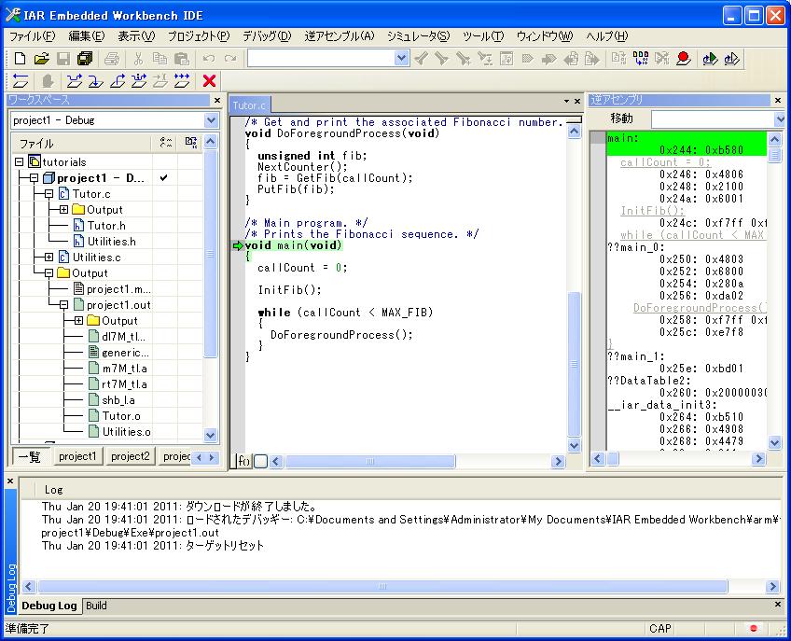Click the Print toolbar icon
This screenshot has width=791, height=641.
tap(112, 59)
